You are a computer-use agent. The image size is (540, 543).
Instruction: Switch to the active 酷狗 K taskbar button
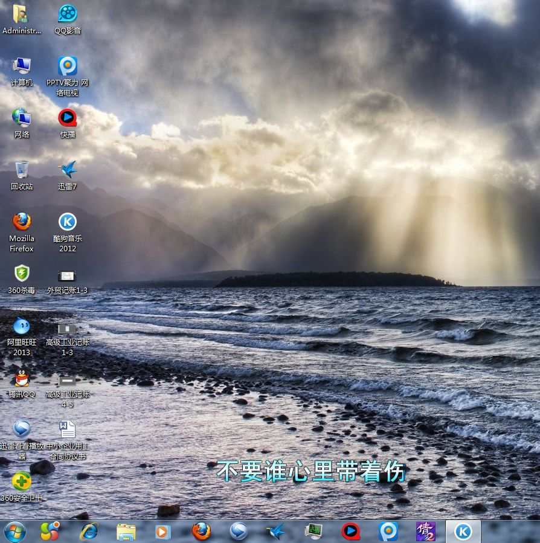pos(463,532)
